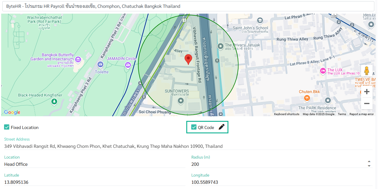Click the Latitude field 13.8095136

95,182
